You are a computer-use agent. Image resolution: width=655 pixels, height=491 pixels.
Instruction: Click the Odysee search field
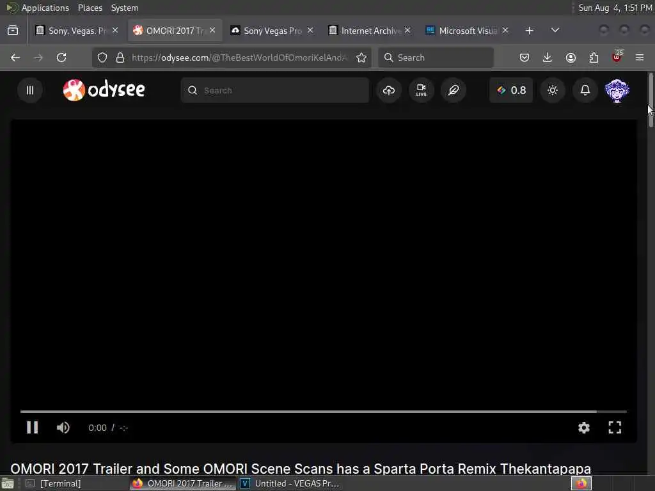tap(275, 90)
